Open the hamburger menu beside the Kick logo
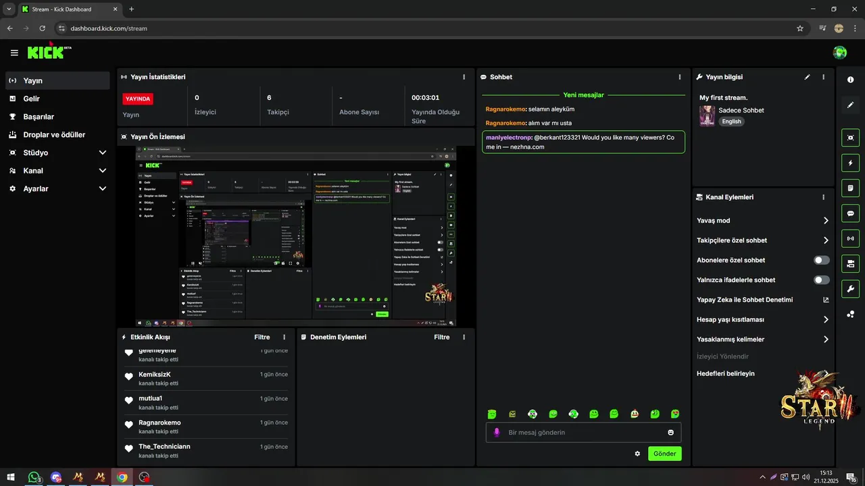The height and width of the screenshot is (486, 865). (14, 53)
